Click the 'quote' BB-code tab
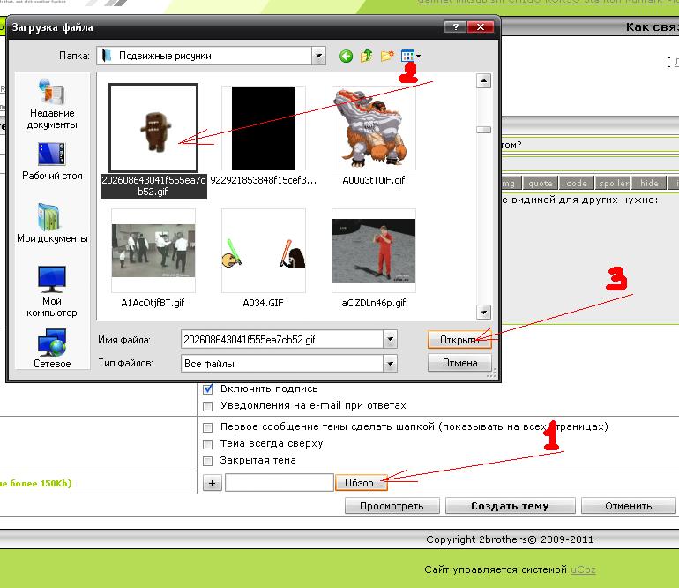 pyautogui.click(x=540, y=184)
